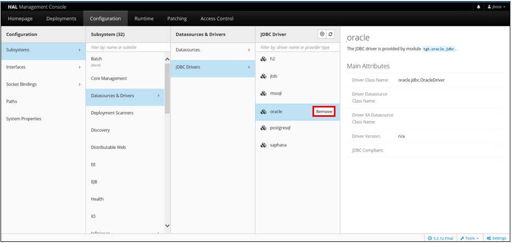The height and width of the screenshot is (243, 512).
Task: Switch to Deployments tab
Action: (x=61, y=19)
